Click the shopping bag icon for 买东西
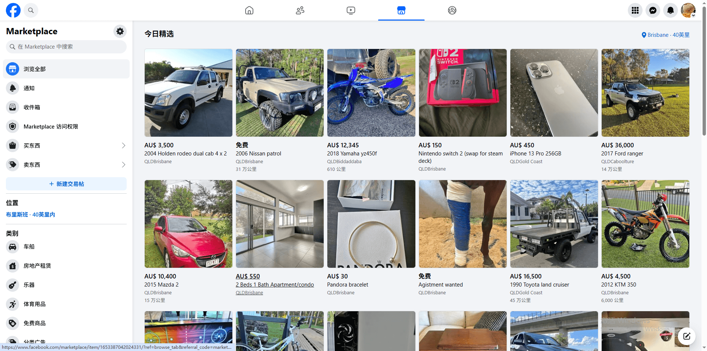 (x=13, y=145)
